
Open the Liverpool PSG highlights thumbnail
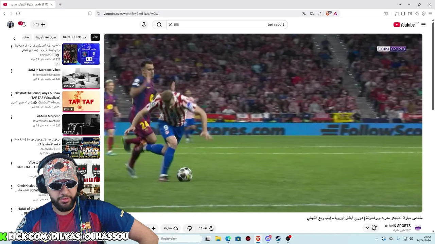tap(81, 54)
